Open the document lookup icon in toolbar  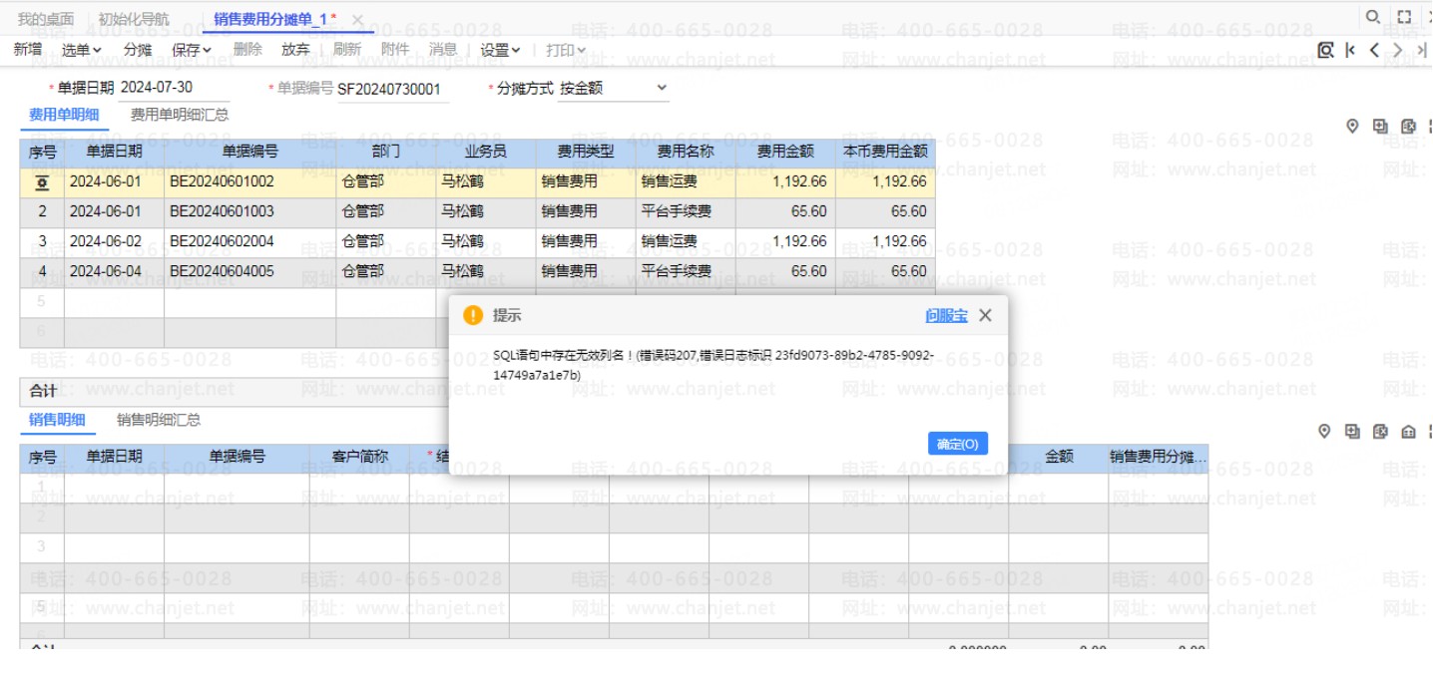point(1325,50)
